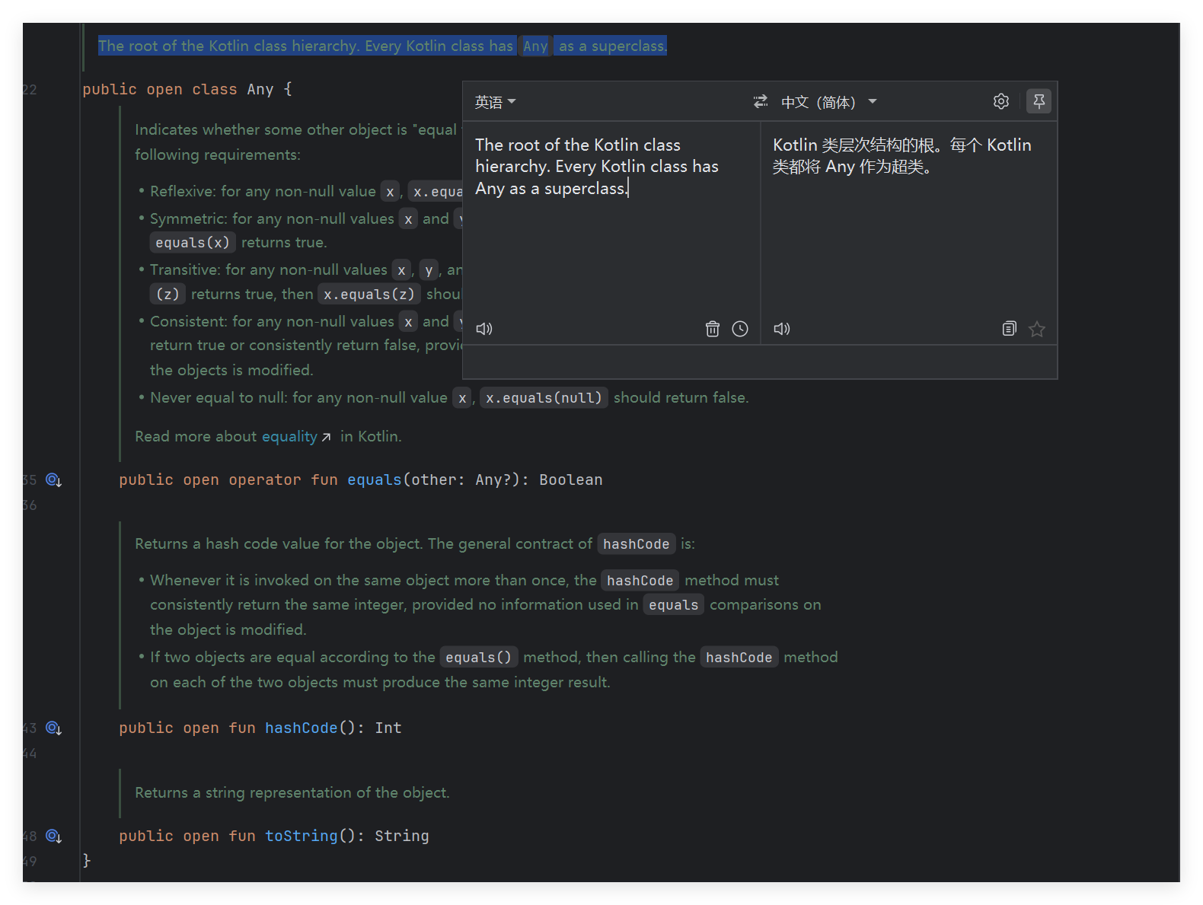Click the equals() code chip in hashCode docs
This screenshot has height=905, width=1203.
[478, 657]
